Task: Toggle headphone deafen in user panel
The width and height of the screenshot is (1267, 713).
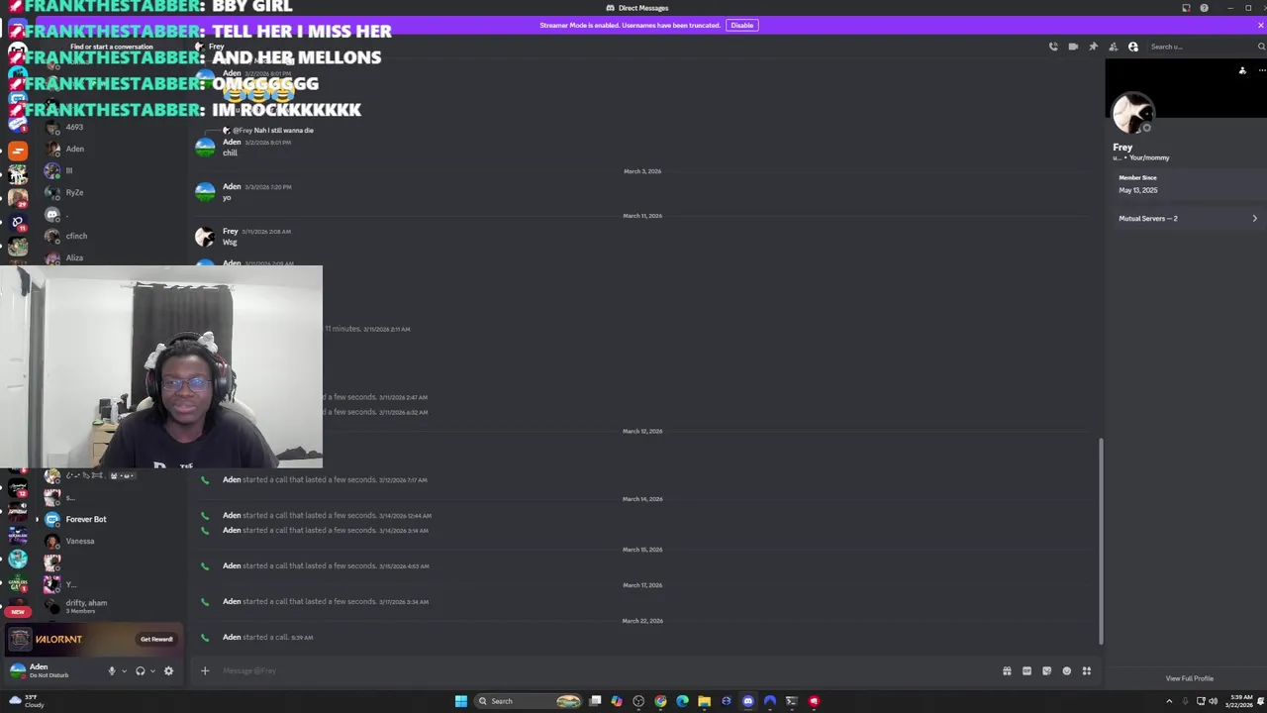Action: click(140, 670)
